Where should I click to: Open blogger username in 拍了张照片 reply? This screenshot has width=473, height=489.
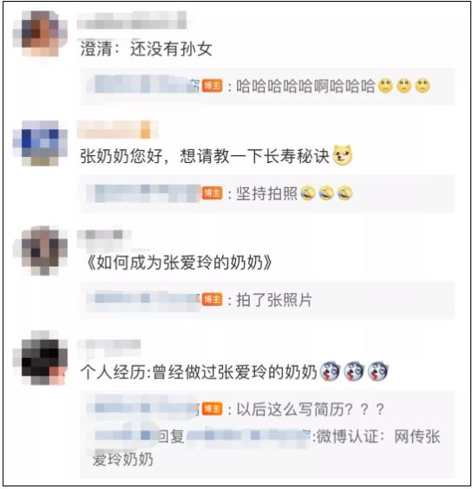coord(143,300)
